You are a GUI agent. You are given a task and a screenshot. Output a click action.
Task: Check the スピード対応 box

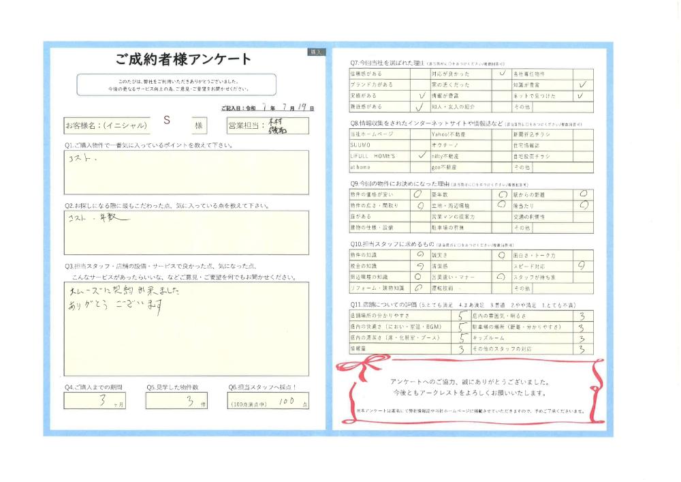click(582, 266)
